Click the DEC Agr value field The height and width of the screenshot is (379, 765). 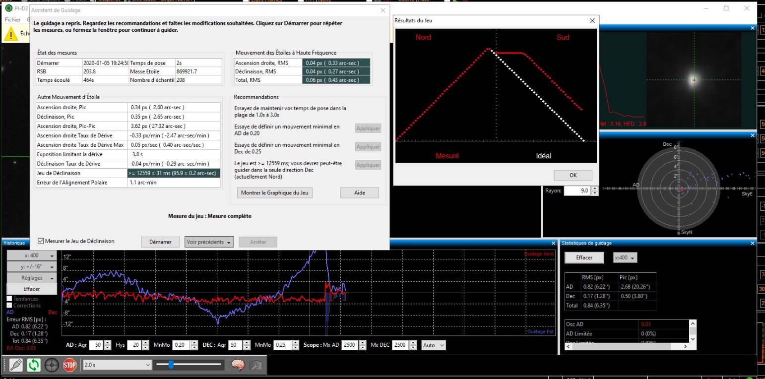(236, 345)
